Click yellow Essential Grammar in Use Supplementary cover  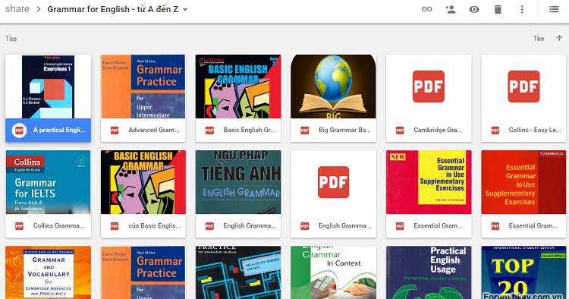point(429,182)
